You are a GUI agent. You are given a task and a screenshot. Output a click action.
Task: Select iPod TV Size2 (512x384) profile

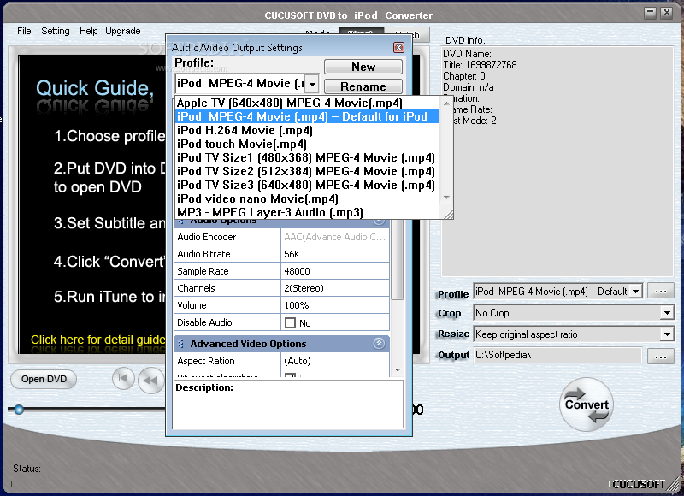pyautogui.click(x=307, y=171)
